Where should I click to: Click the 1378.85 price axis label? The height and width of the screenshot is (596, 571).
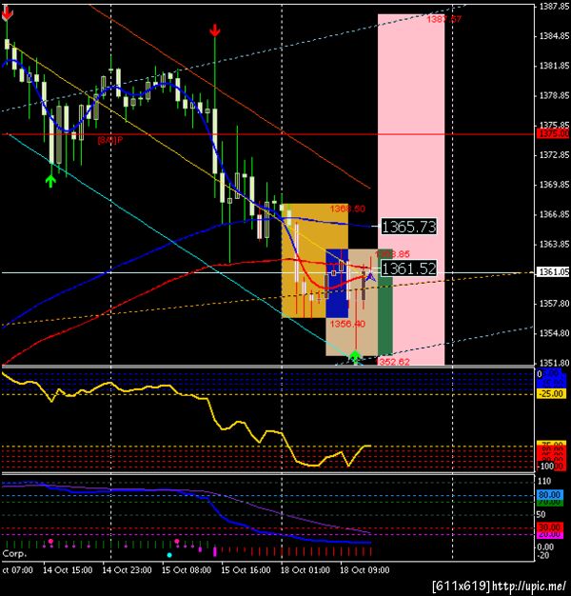tap(554, 95)
